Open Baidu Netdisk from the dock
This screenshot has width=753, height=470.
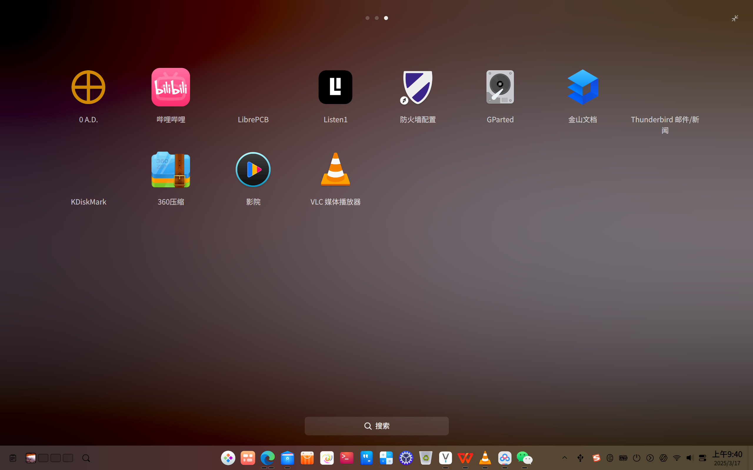coord(504,458)
